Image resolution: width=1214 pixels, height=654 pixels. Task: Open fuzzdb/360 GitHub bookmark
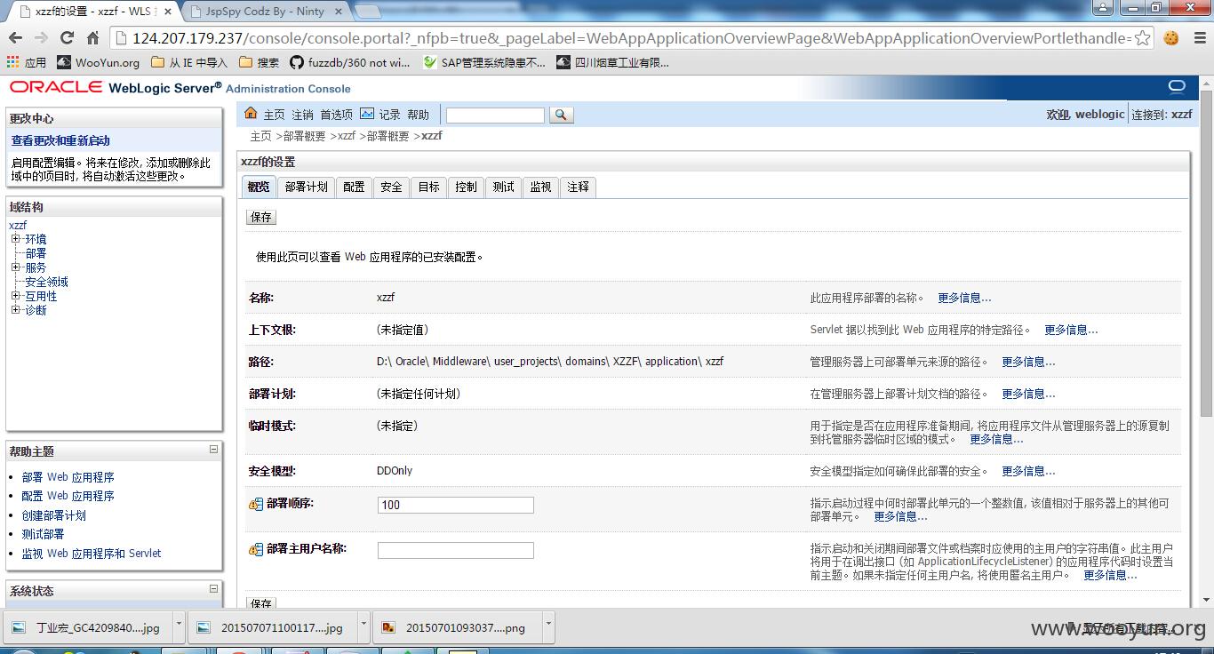[349, 62]
